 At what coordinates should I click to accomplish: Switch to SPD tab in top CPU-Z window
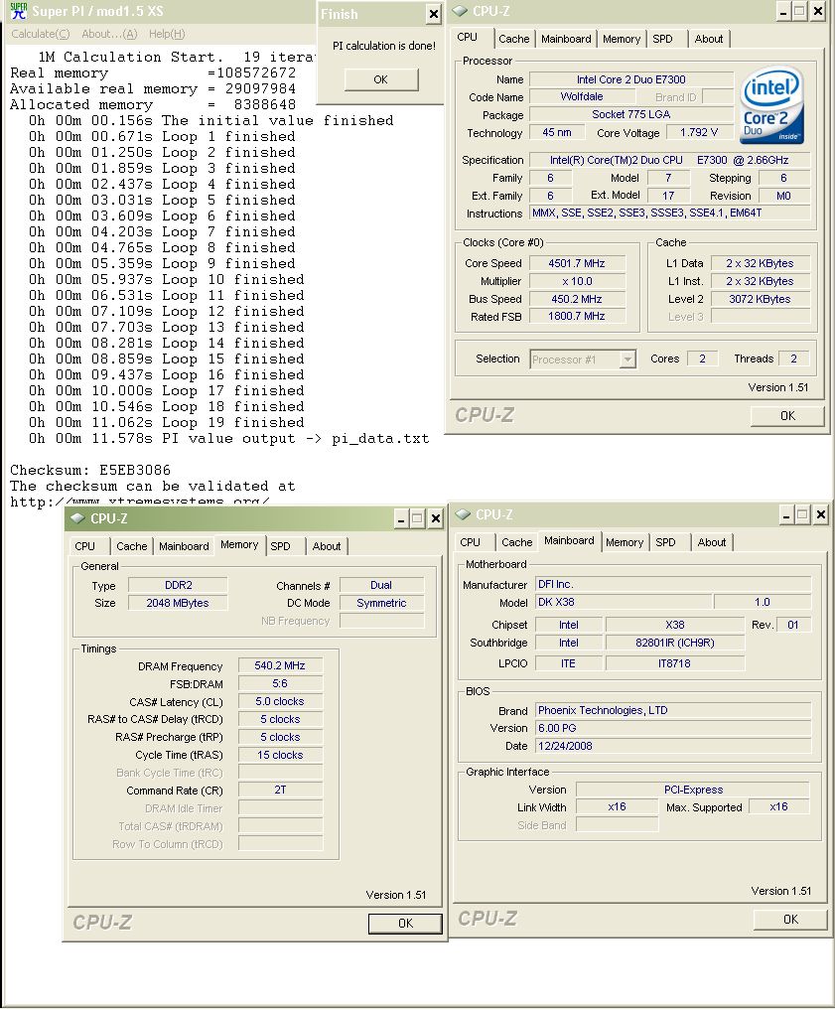pos(662,39)
